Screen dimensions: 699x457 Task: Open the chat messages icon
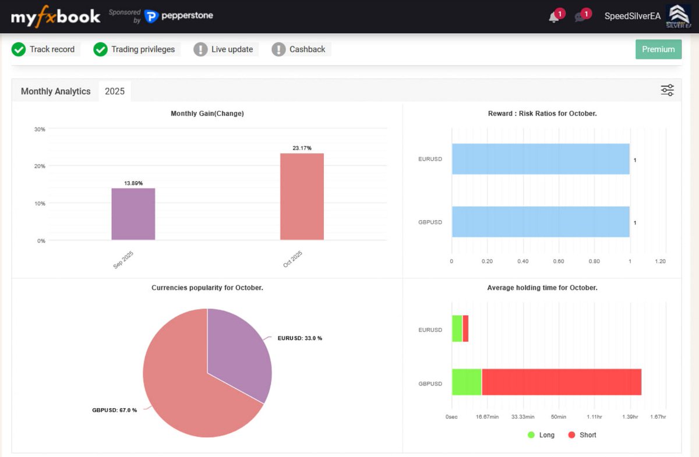(x=579, y=17)
